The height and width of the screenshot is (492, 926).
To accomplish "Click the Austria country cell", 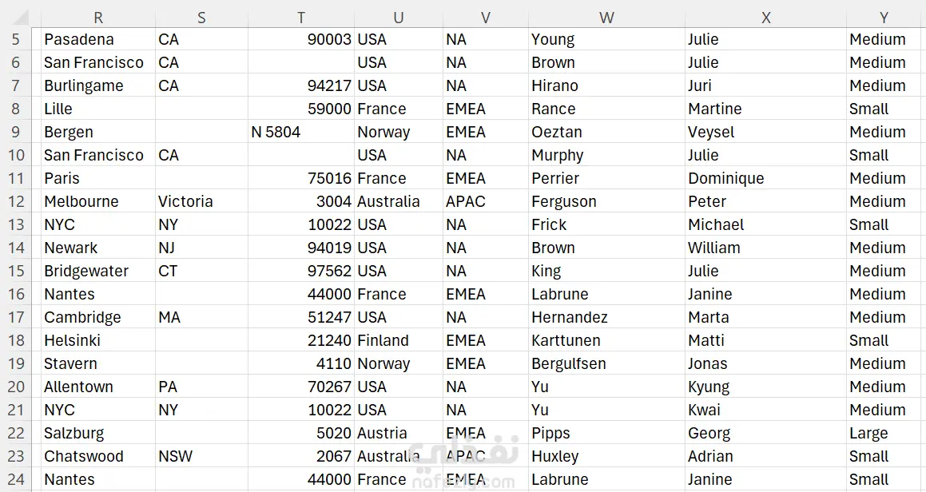I will [399, 433].
